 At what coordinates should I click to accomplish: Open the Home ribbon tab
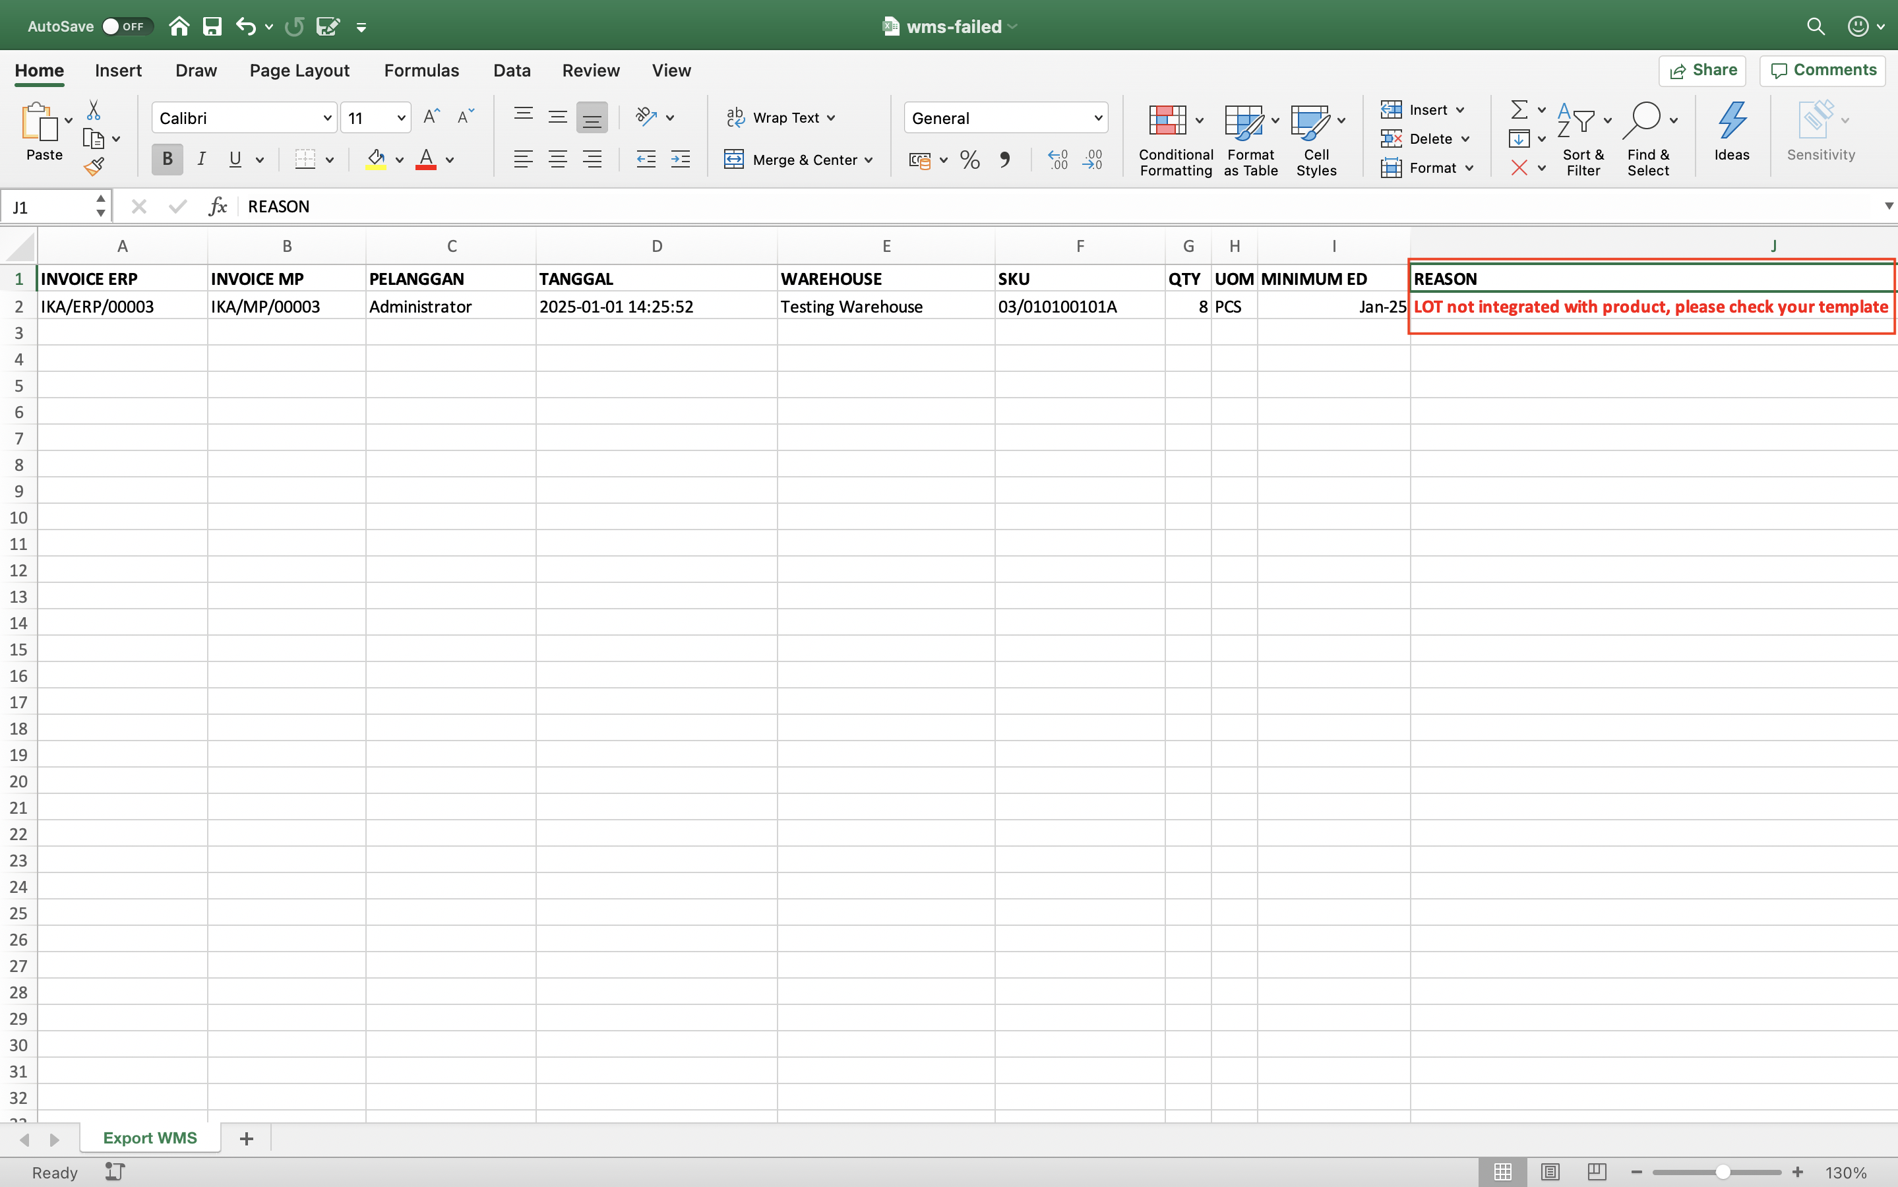tap(38, 70)
